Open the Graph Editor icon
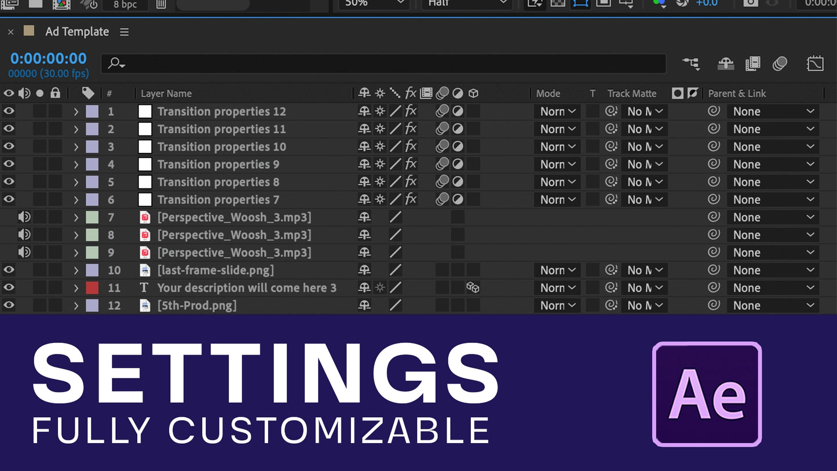This screenshot has width=837, height=471. (x=815, y=64)
